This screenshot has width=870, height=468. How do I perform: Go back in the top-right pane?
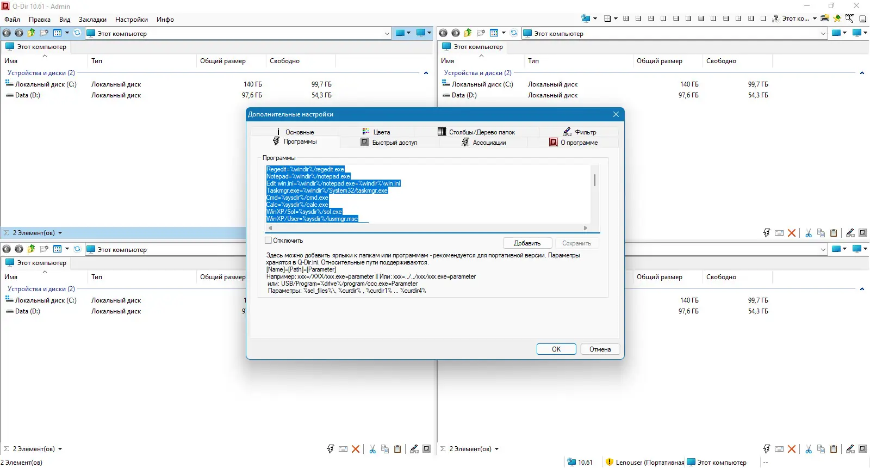(x=443, y=33)
